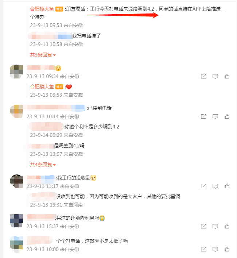Reply to '我工行的没收到' comment
The image size is (237, 258).
(215, 186)
